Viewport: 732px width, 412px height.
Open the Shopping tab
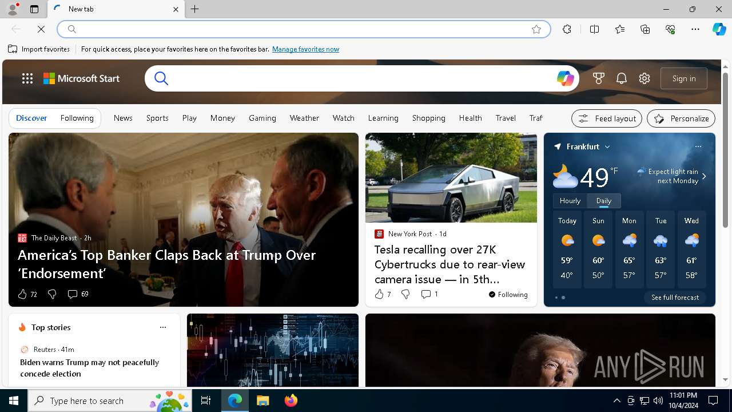click(429, 118)
